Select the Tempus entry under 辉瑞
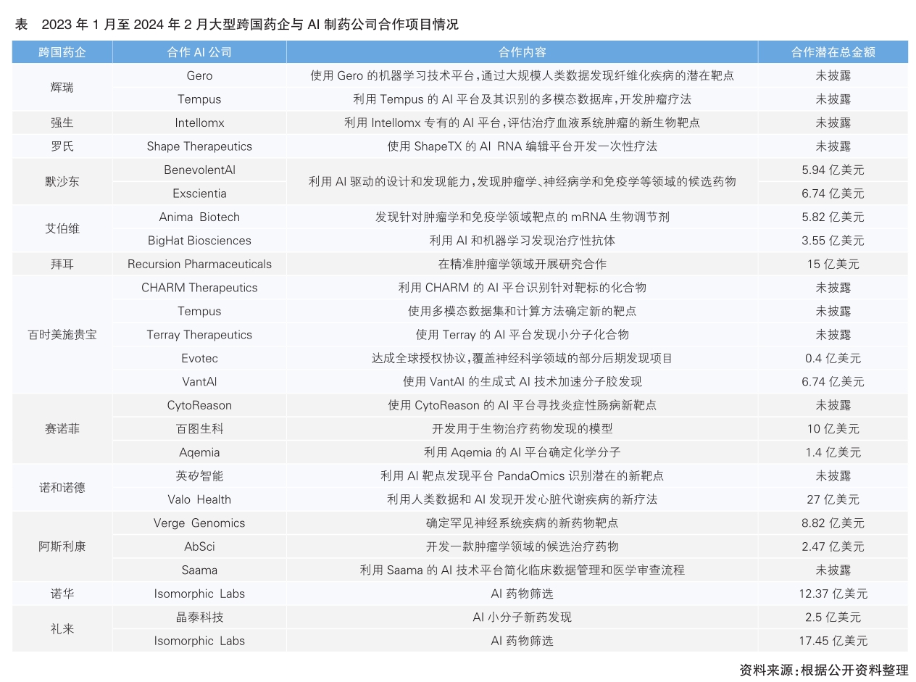The image size is (916, 682). 199,99
